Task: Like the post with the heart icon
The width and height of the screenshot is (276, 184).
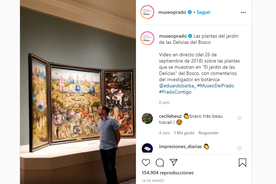Action: [146, 163]
